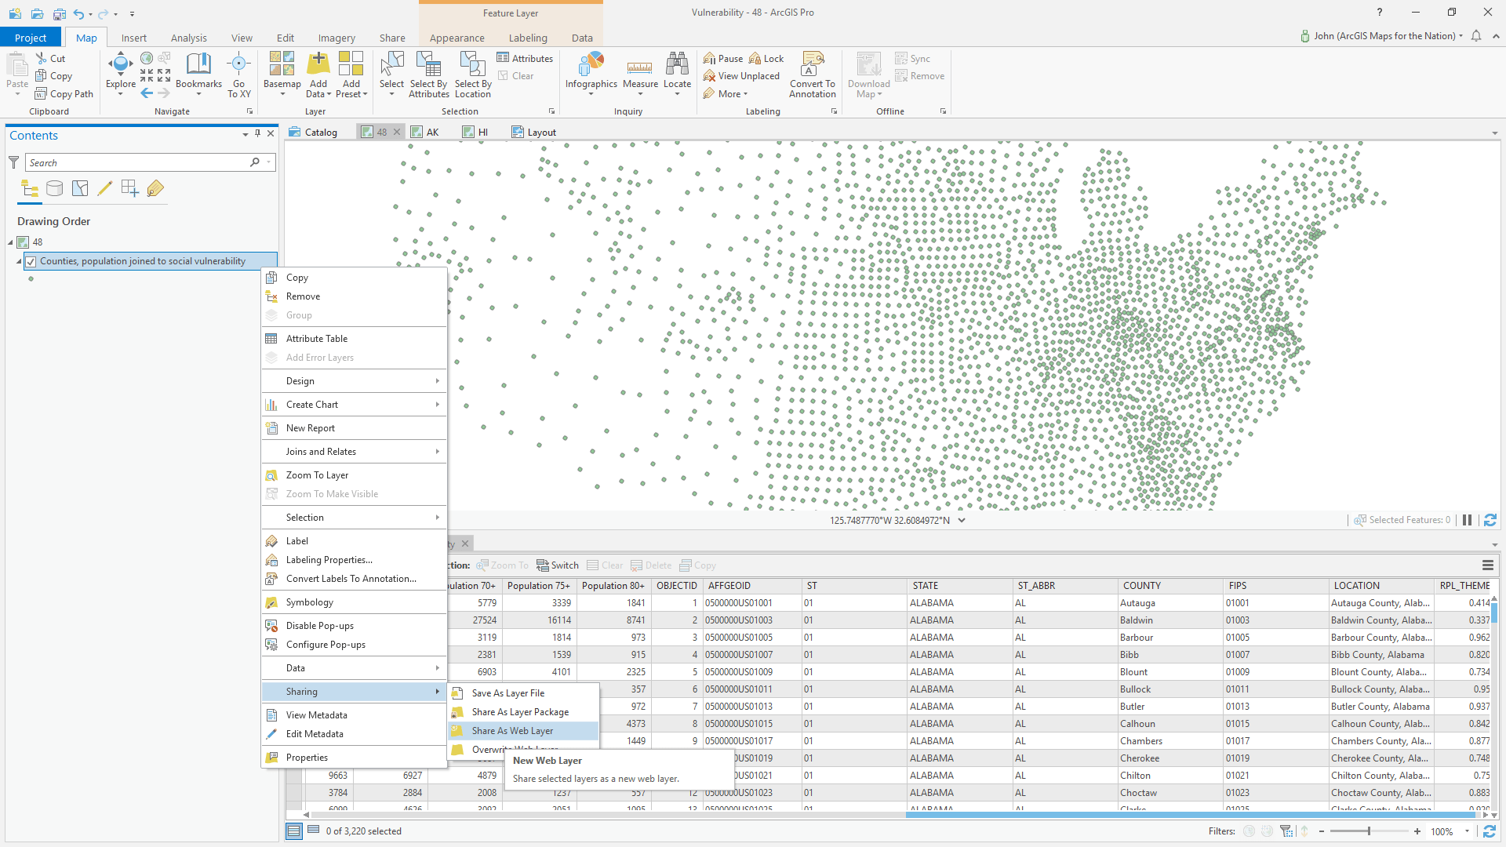1506x847 pixels.
Task: Adjust the table zoom slider
Action: click(x=1369, y=831)
